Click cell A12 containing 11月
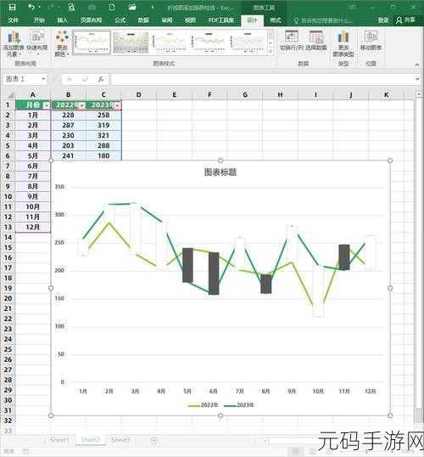Image resolution: width=424 pixels, height=457 pixels. [x=32, y=217]
